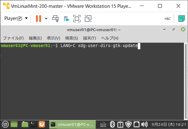This screenshot has height=129, width=188.
Task: Launch terminal from the panel launcher
Action: click(x=33, y=124)
